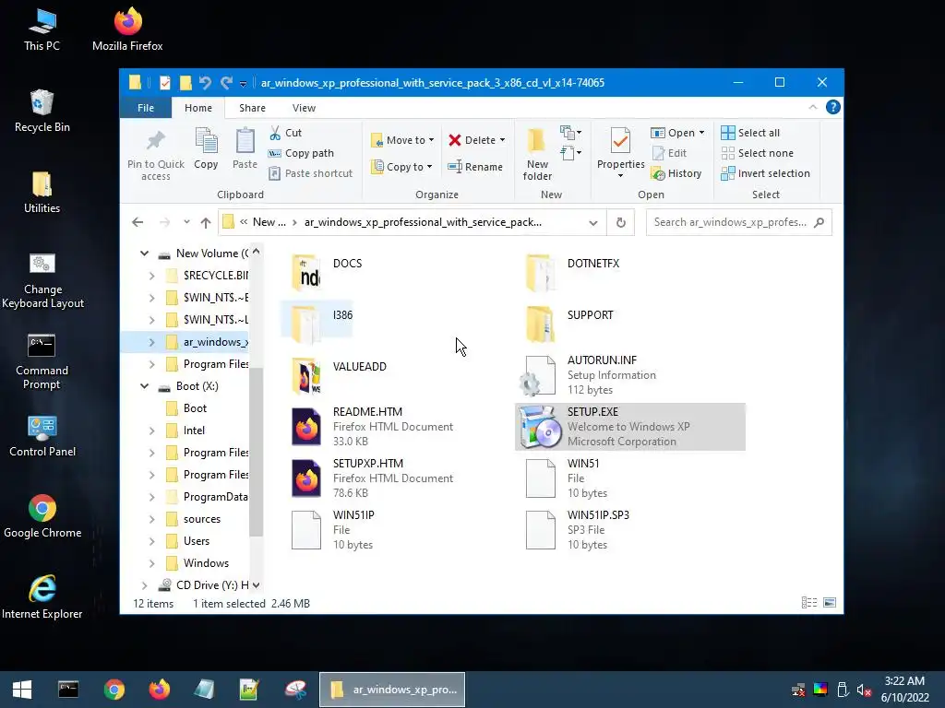Image resolution: width=945 pixels, height=708 pixels.
Task: Click the Rename ribbon button
Action: click(475, 167)
